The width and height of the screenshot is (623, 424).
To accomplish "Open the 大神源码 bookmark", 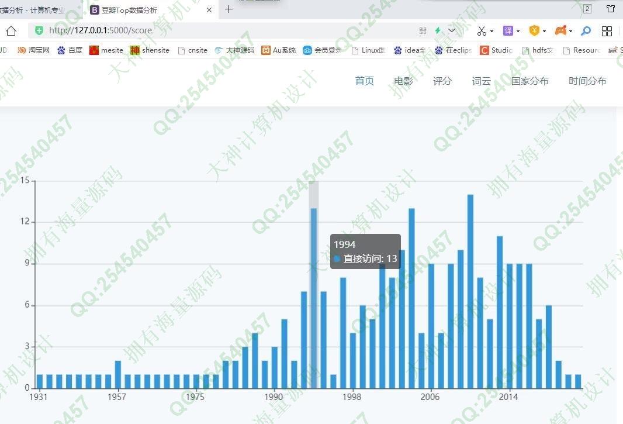I will [x=234, y=50].
